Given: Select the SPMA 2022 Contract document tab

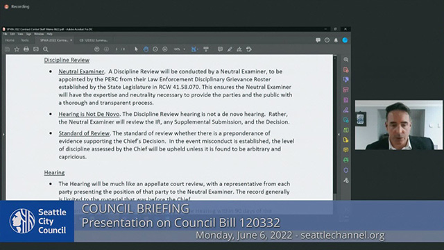Looking at the screenshot, I should (54, 40).
